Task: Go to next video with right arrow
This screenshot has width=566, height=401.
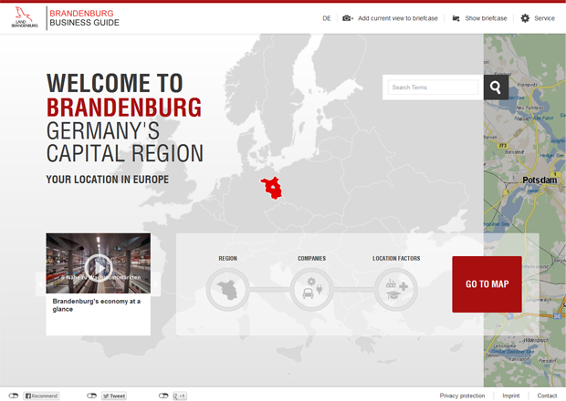Action: 155,284
